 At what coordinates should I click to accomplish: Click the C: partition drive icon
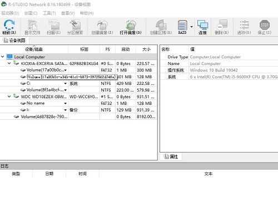23,83
